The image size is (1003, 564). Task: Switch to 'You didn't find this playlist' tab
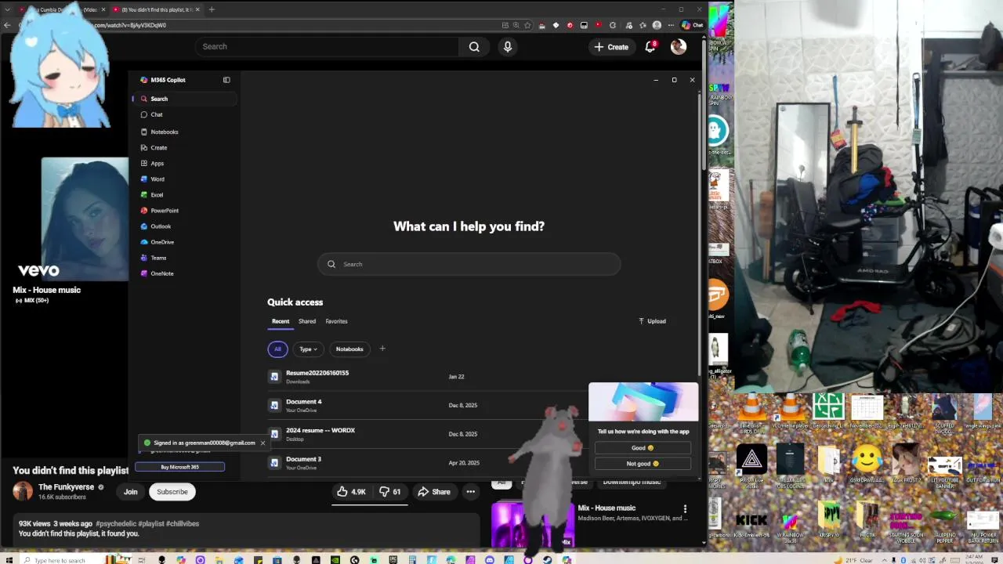point(156,9)
